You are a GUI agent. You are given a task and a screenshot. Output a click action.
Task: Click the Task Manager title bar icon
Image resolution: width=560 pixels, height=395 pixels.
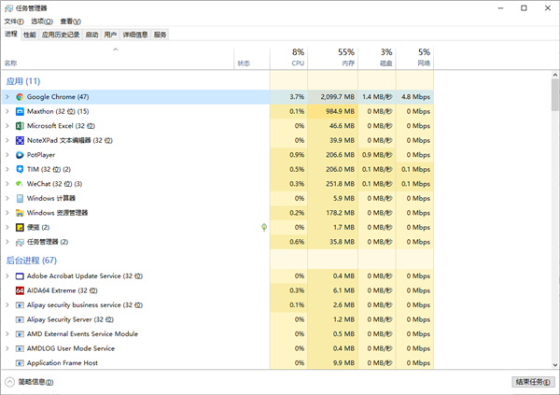click(x=8, y=8)
